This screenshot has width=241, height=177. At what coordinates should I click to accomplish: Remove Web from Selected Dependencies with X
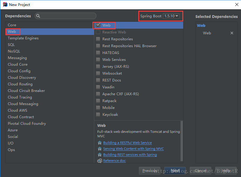[x=232, y=33]
